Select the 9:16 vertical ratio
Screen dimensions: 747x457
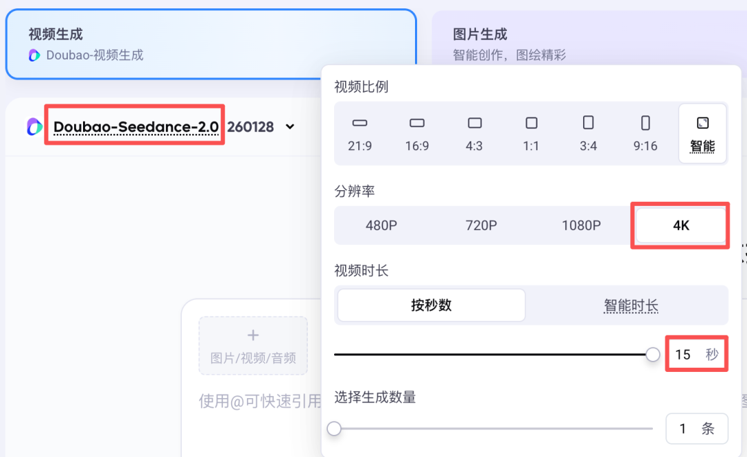(x=645, y=133)
